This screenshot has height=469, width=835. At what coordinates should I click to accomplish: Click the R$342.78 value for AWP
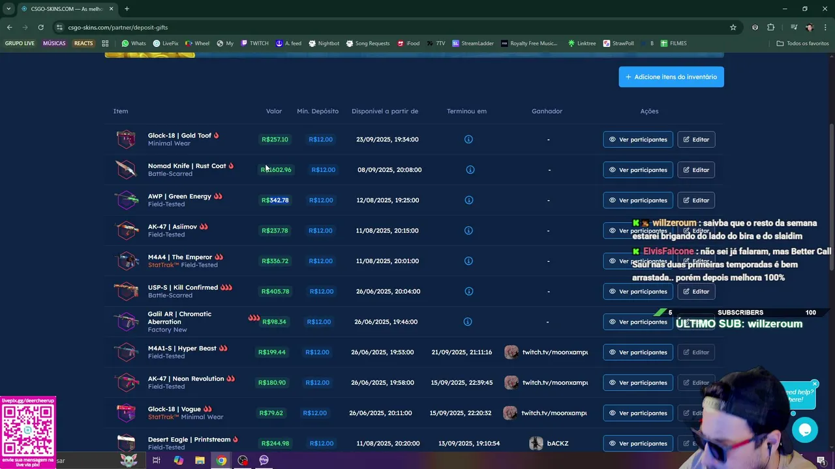[275, 200]
